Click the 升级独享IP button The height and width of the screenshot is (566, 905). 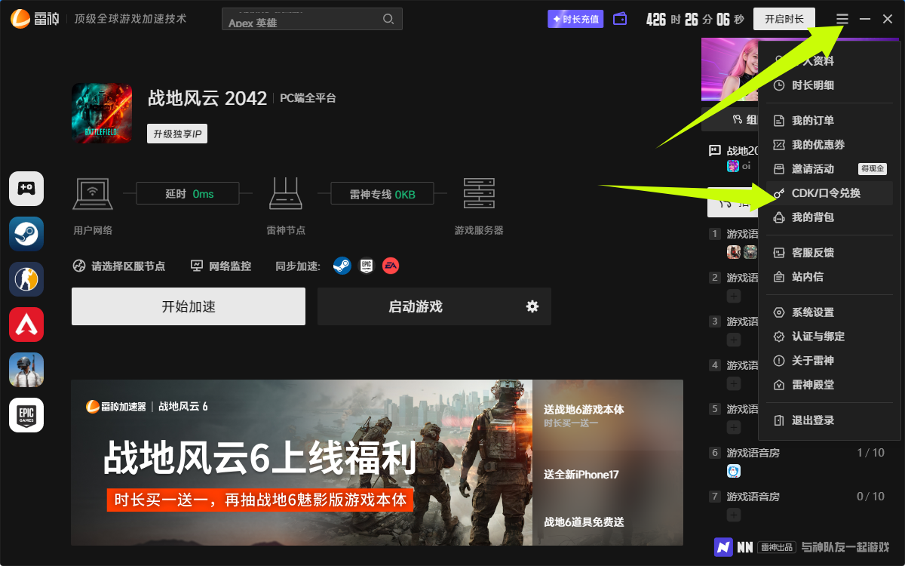(176, 133)
